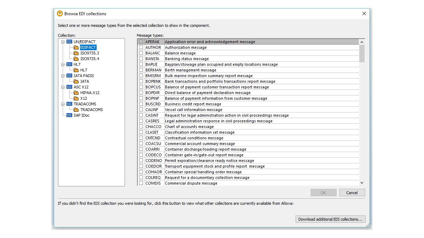Screen dimensions: 424x238
Task: Click the folder icon next to ISO9735.3
Action: point(76,53)
